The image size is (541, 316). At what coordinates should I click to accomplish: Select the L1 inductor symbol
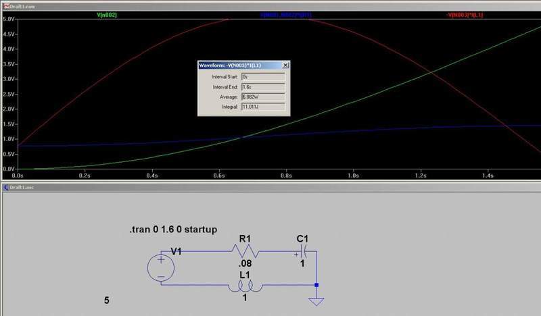245,286
